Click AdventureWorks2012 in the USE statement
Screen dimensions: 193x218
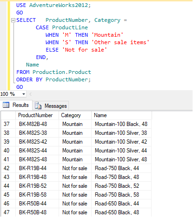coord(59,5)
